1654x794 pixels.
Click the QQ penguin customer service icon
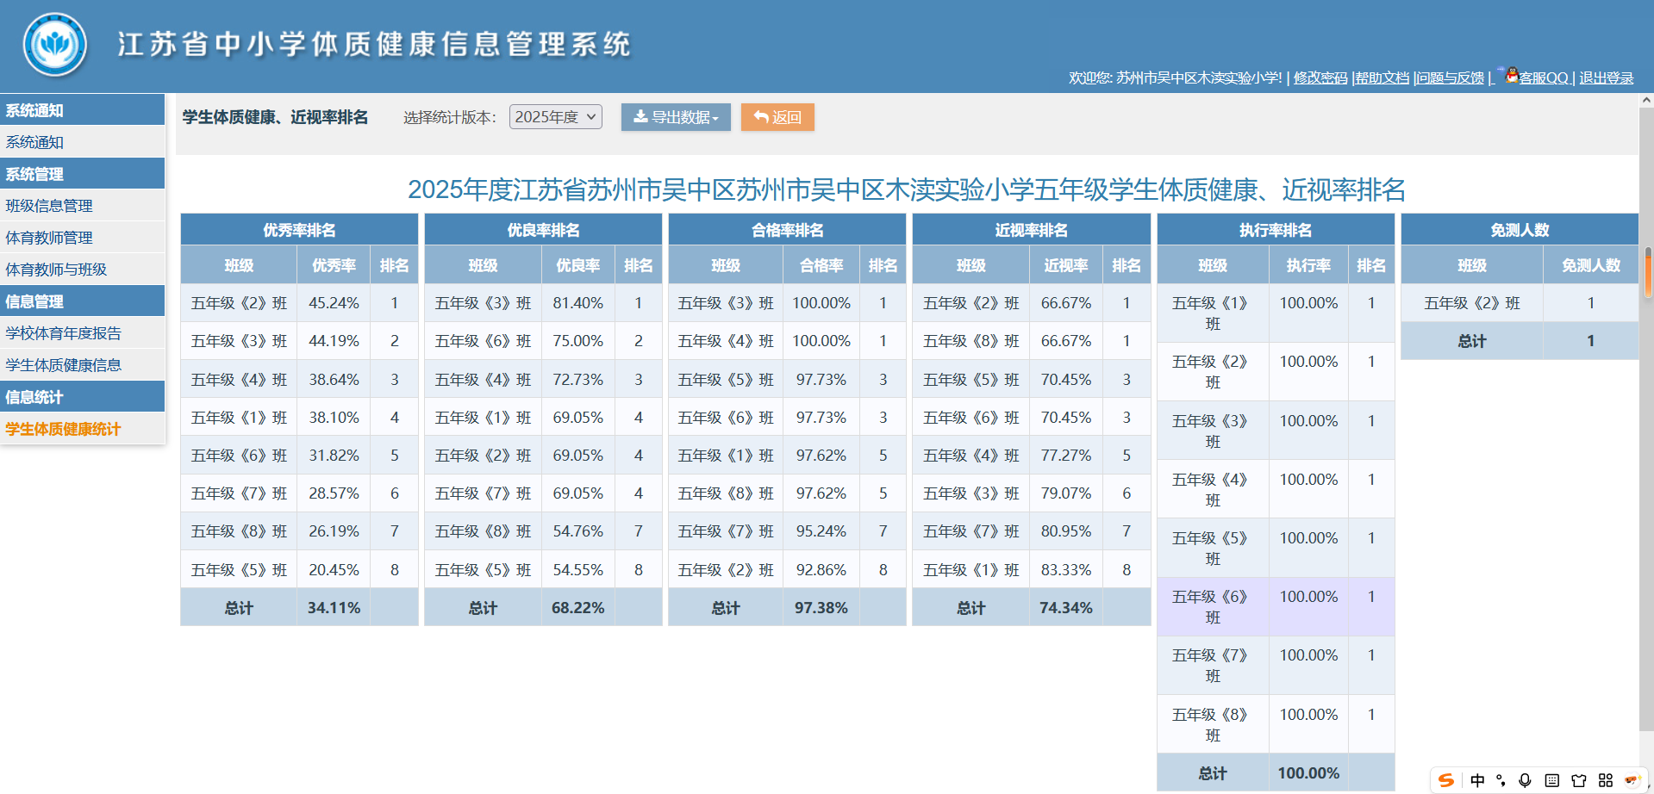[1511, 76]
